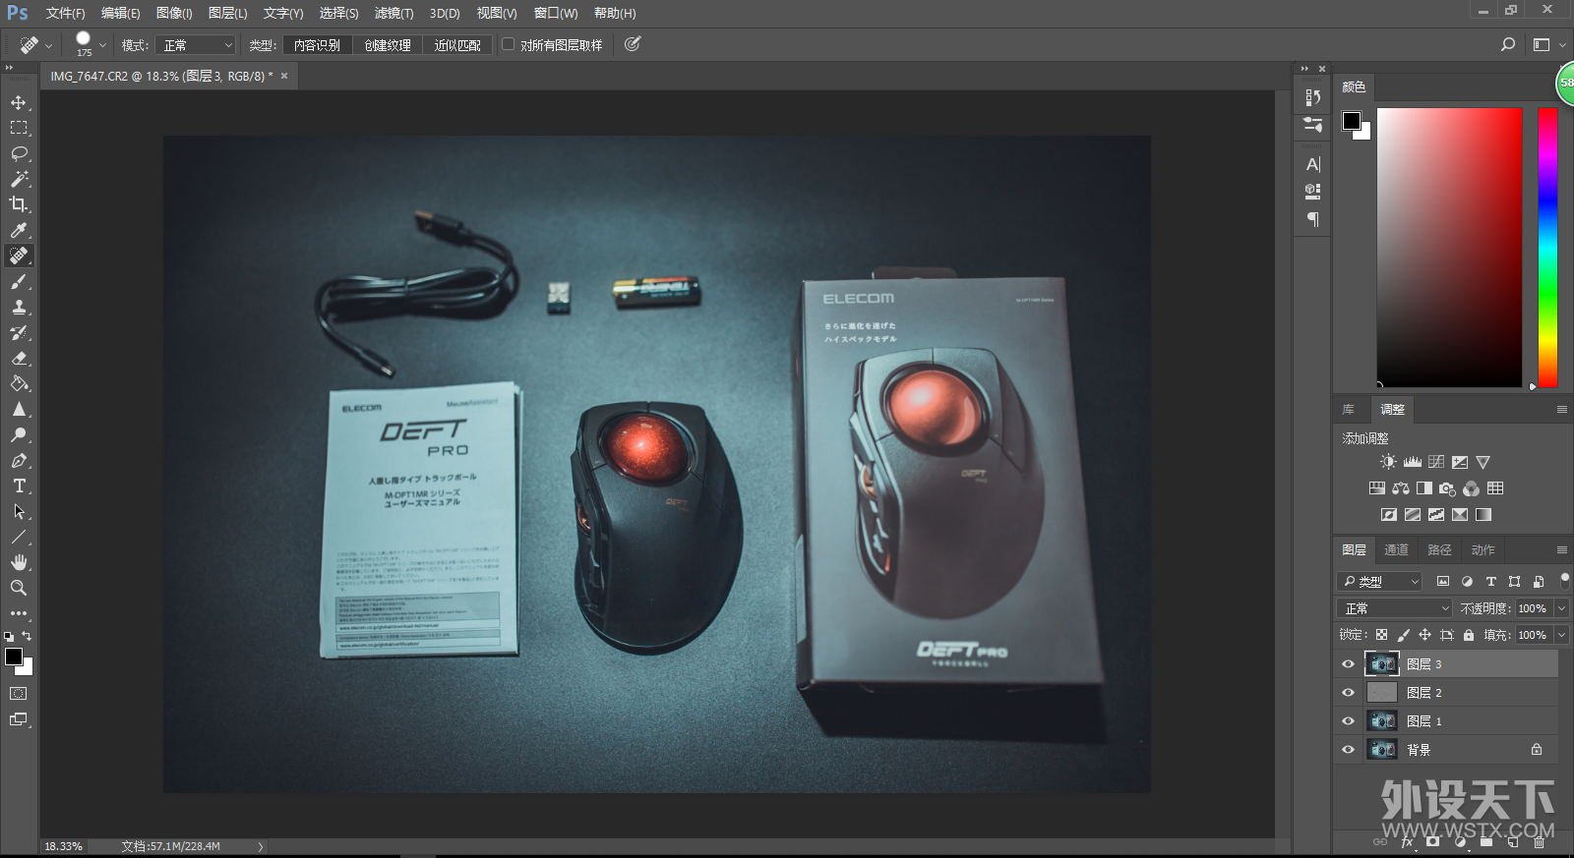Select the Zoom tool
The image size is (1574, 858).
19,588
